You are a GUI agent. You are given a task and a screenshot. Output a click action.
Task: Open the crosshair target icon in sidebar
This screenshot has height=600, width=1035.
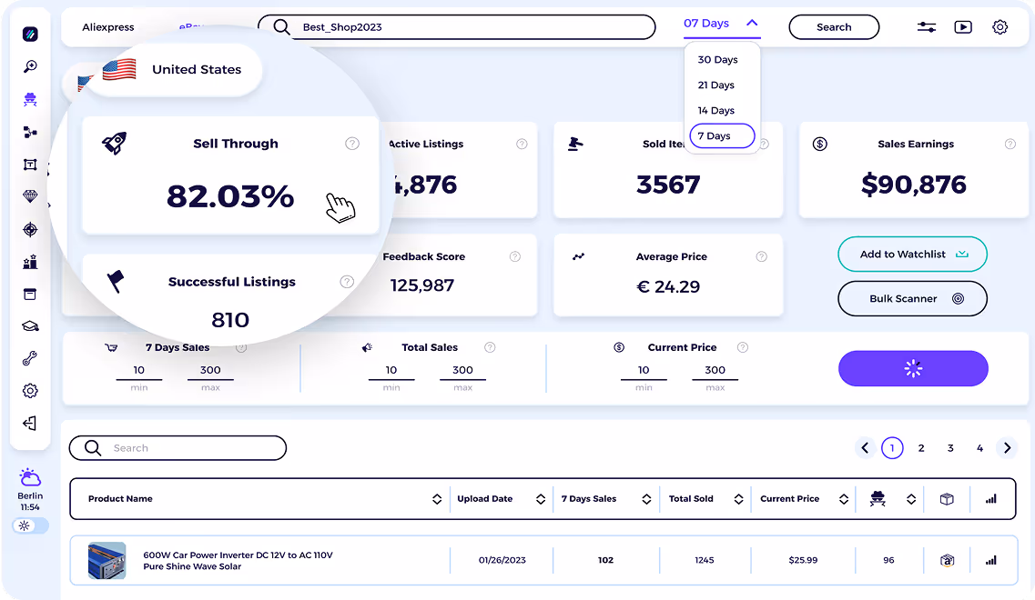coord(30,229)
